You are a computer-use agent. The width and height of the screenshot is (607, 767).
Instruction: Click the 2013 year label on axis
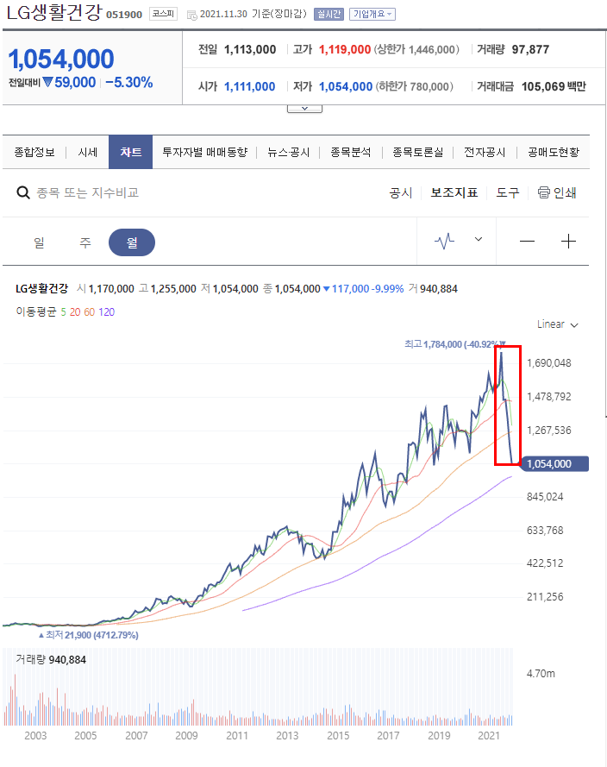287,736
